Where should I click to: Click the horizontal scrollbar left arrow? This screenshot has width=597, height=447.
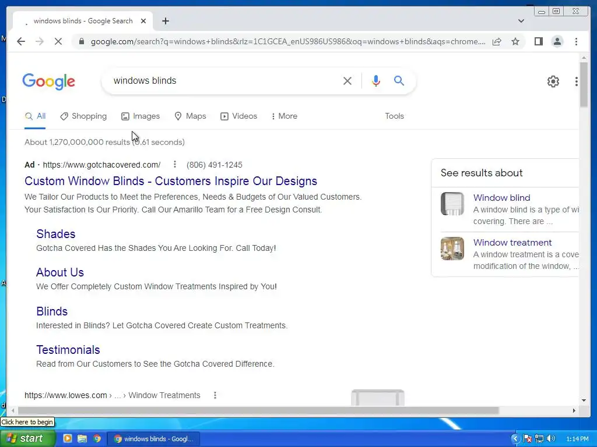pos(13,410)
